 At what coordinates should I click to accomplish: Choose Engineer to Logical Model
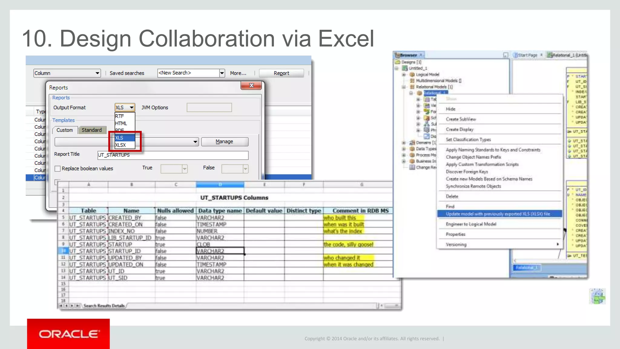coord(471,224)
